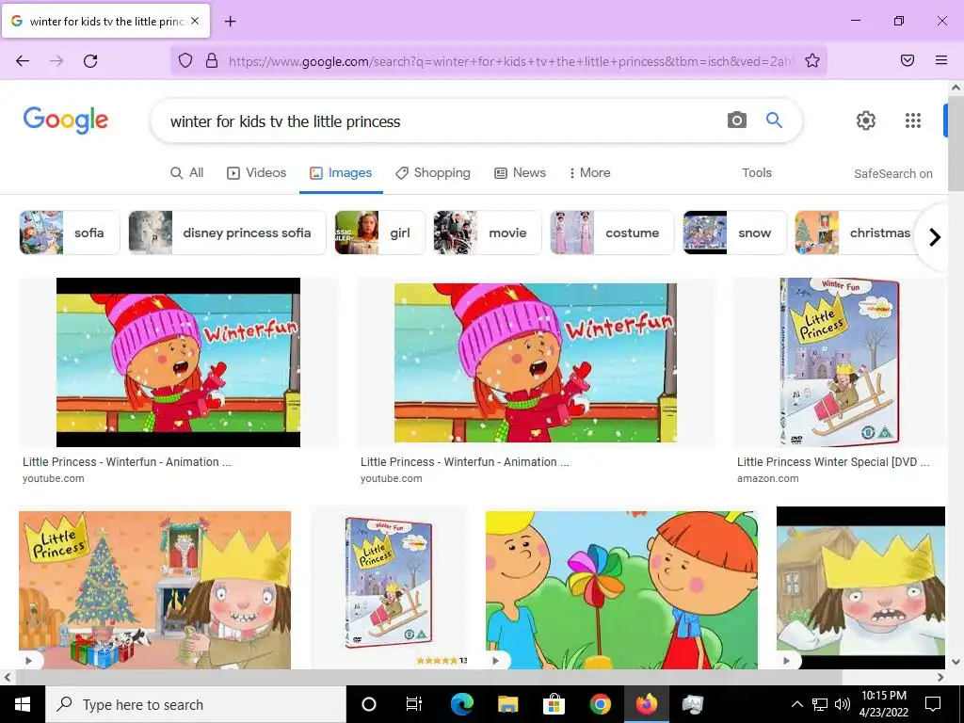964x723 pixels.
Task: Click the Google logo
Action: click(x=66, y=120)
